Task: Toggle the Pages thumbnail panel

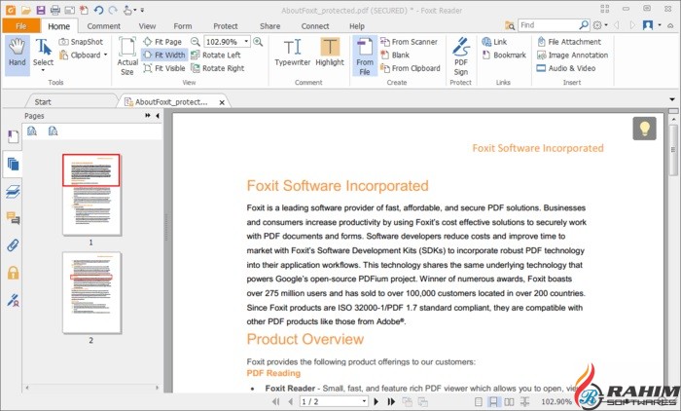Action: point(13,164)
